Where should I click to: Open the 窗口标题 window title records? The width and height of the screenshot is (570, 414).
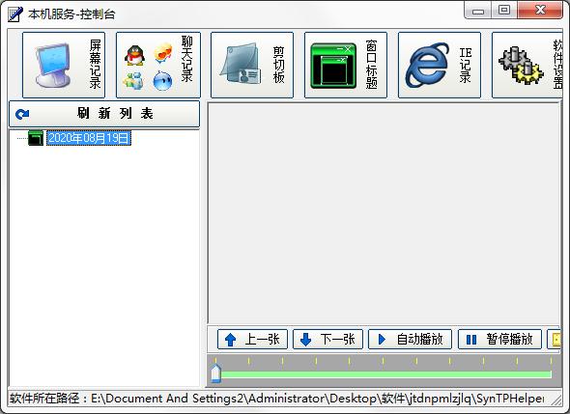[x=346, y=65]
